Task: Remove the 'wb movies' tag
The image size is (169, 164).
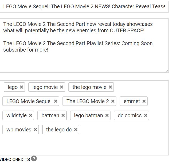Action: coord(35,130)
